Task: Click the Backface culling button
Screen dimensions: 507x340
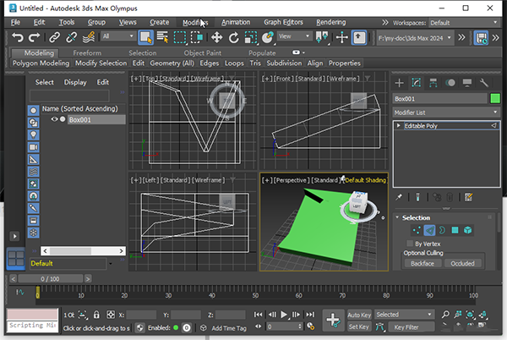Action: click(x=422, y=263)
